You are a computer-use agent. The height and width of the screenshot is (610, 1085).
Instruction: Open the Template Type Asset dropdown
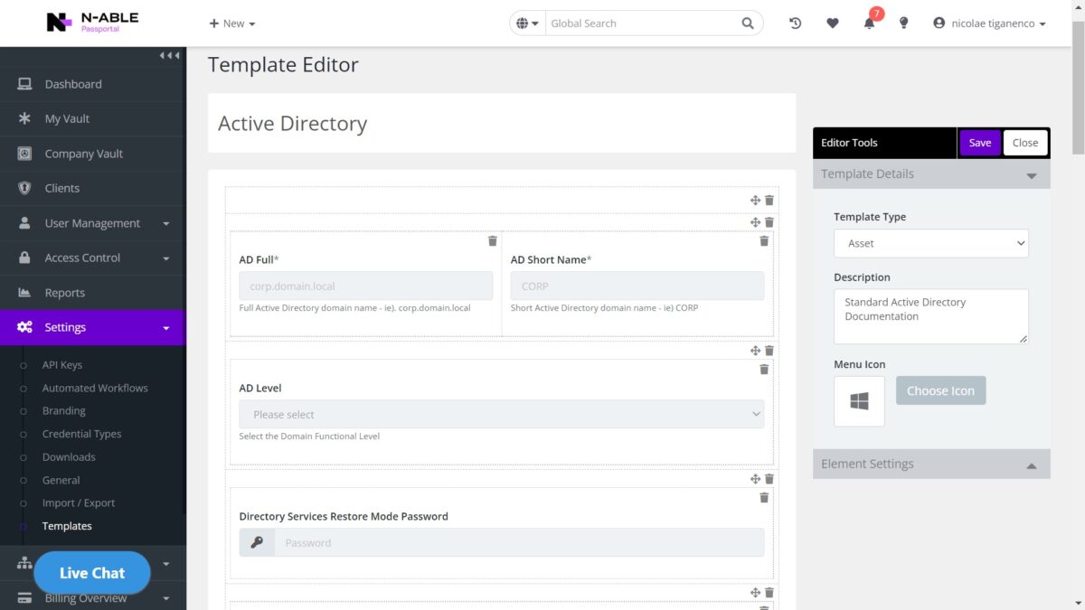931,243
